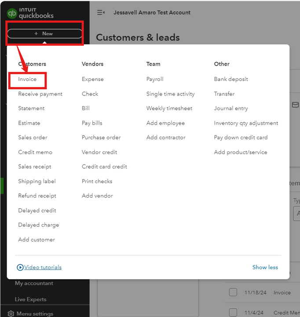Screen dimensions: 300x317
Task: Click the QuickBooks logo icon
Action: tap(12, 14)
